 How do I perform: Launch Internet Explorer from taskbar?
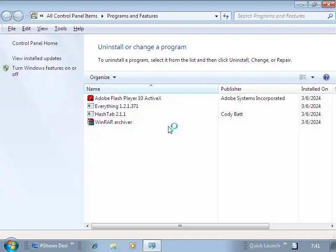click(x=94, y=246)
